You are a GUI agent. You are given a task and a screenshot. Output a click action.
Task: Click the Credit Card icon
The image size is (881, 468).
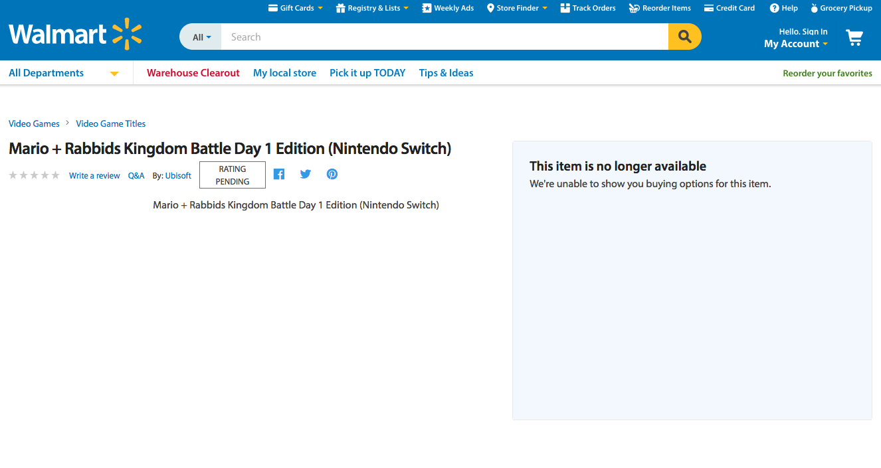pyautogui.click(x=709, y=8)
